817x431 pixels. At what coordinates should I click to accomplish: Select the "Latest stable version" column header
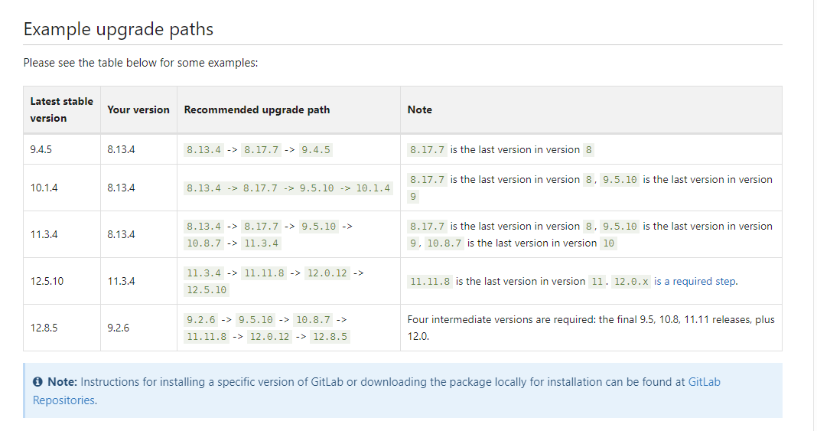pos(61,109)
